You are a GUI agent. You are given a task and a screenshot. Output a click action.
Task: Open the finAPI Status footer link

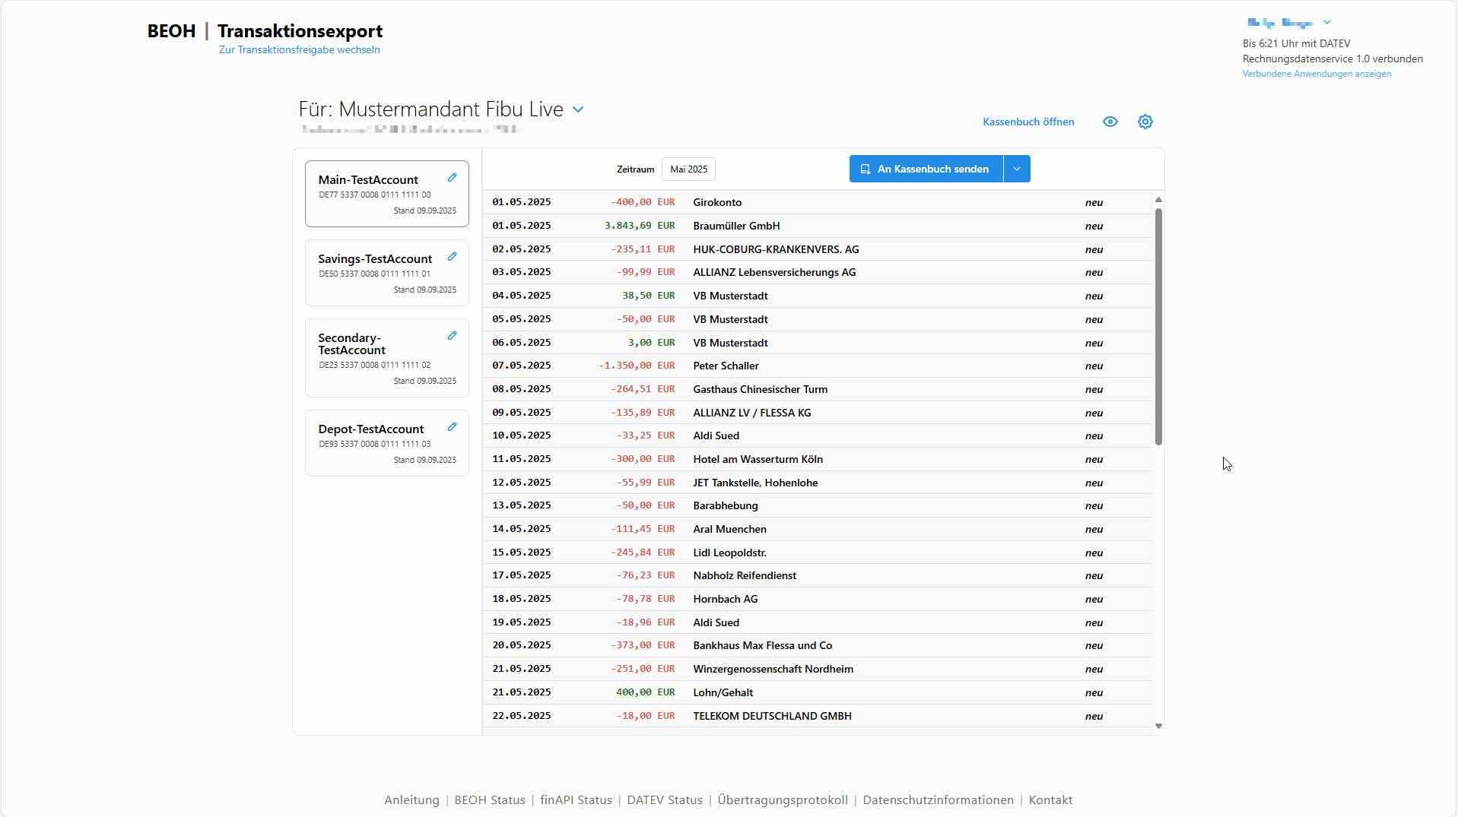(576, 800)
